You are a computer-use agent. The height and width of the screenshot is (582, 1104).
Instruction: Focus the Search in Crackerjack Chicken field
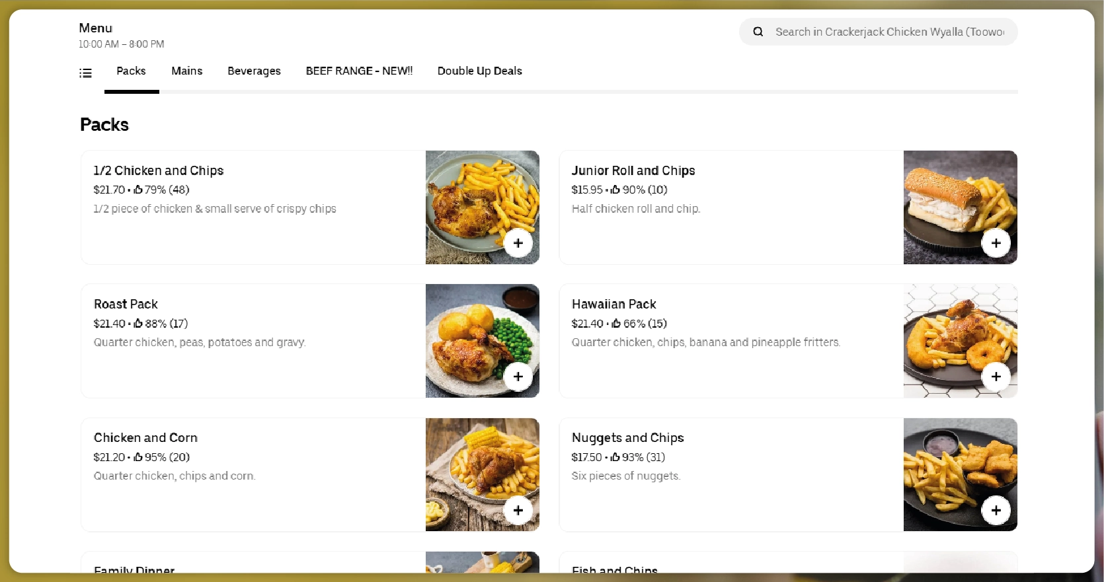(879, 32)
